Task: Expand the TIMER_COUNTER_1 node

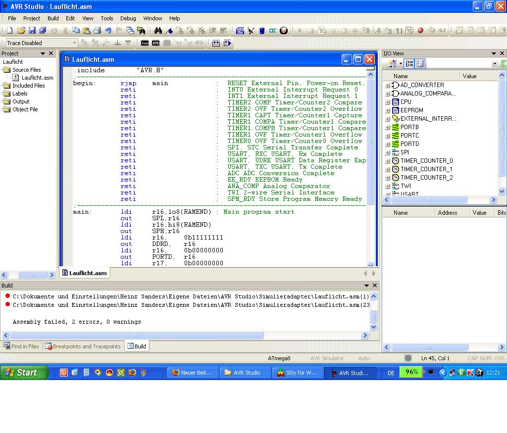Action: (388, 170)
